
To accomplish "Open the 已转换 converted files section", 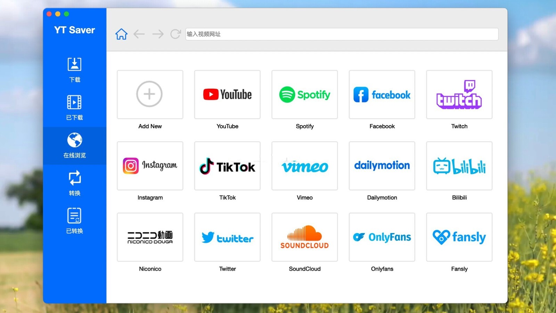I will (74, 221).
